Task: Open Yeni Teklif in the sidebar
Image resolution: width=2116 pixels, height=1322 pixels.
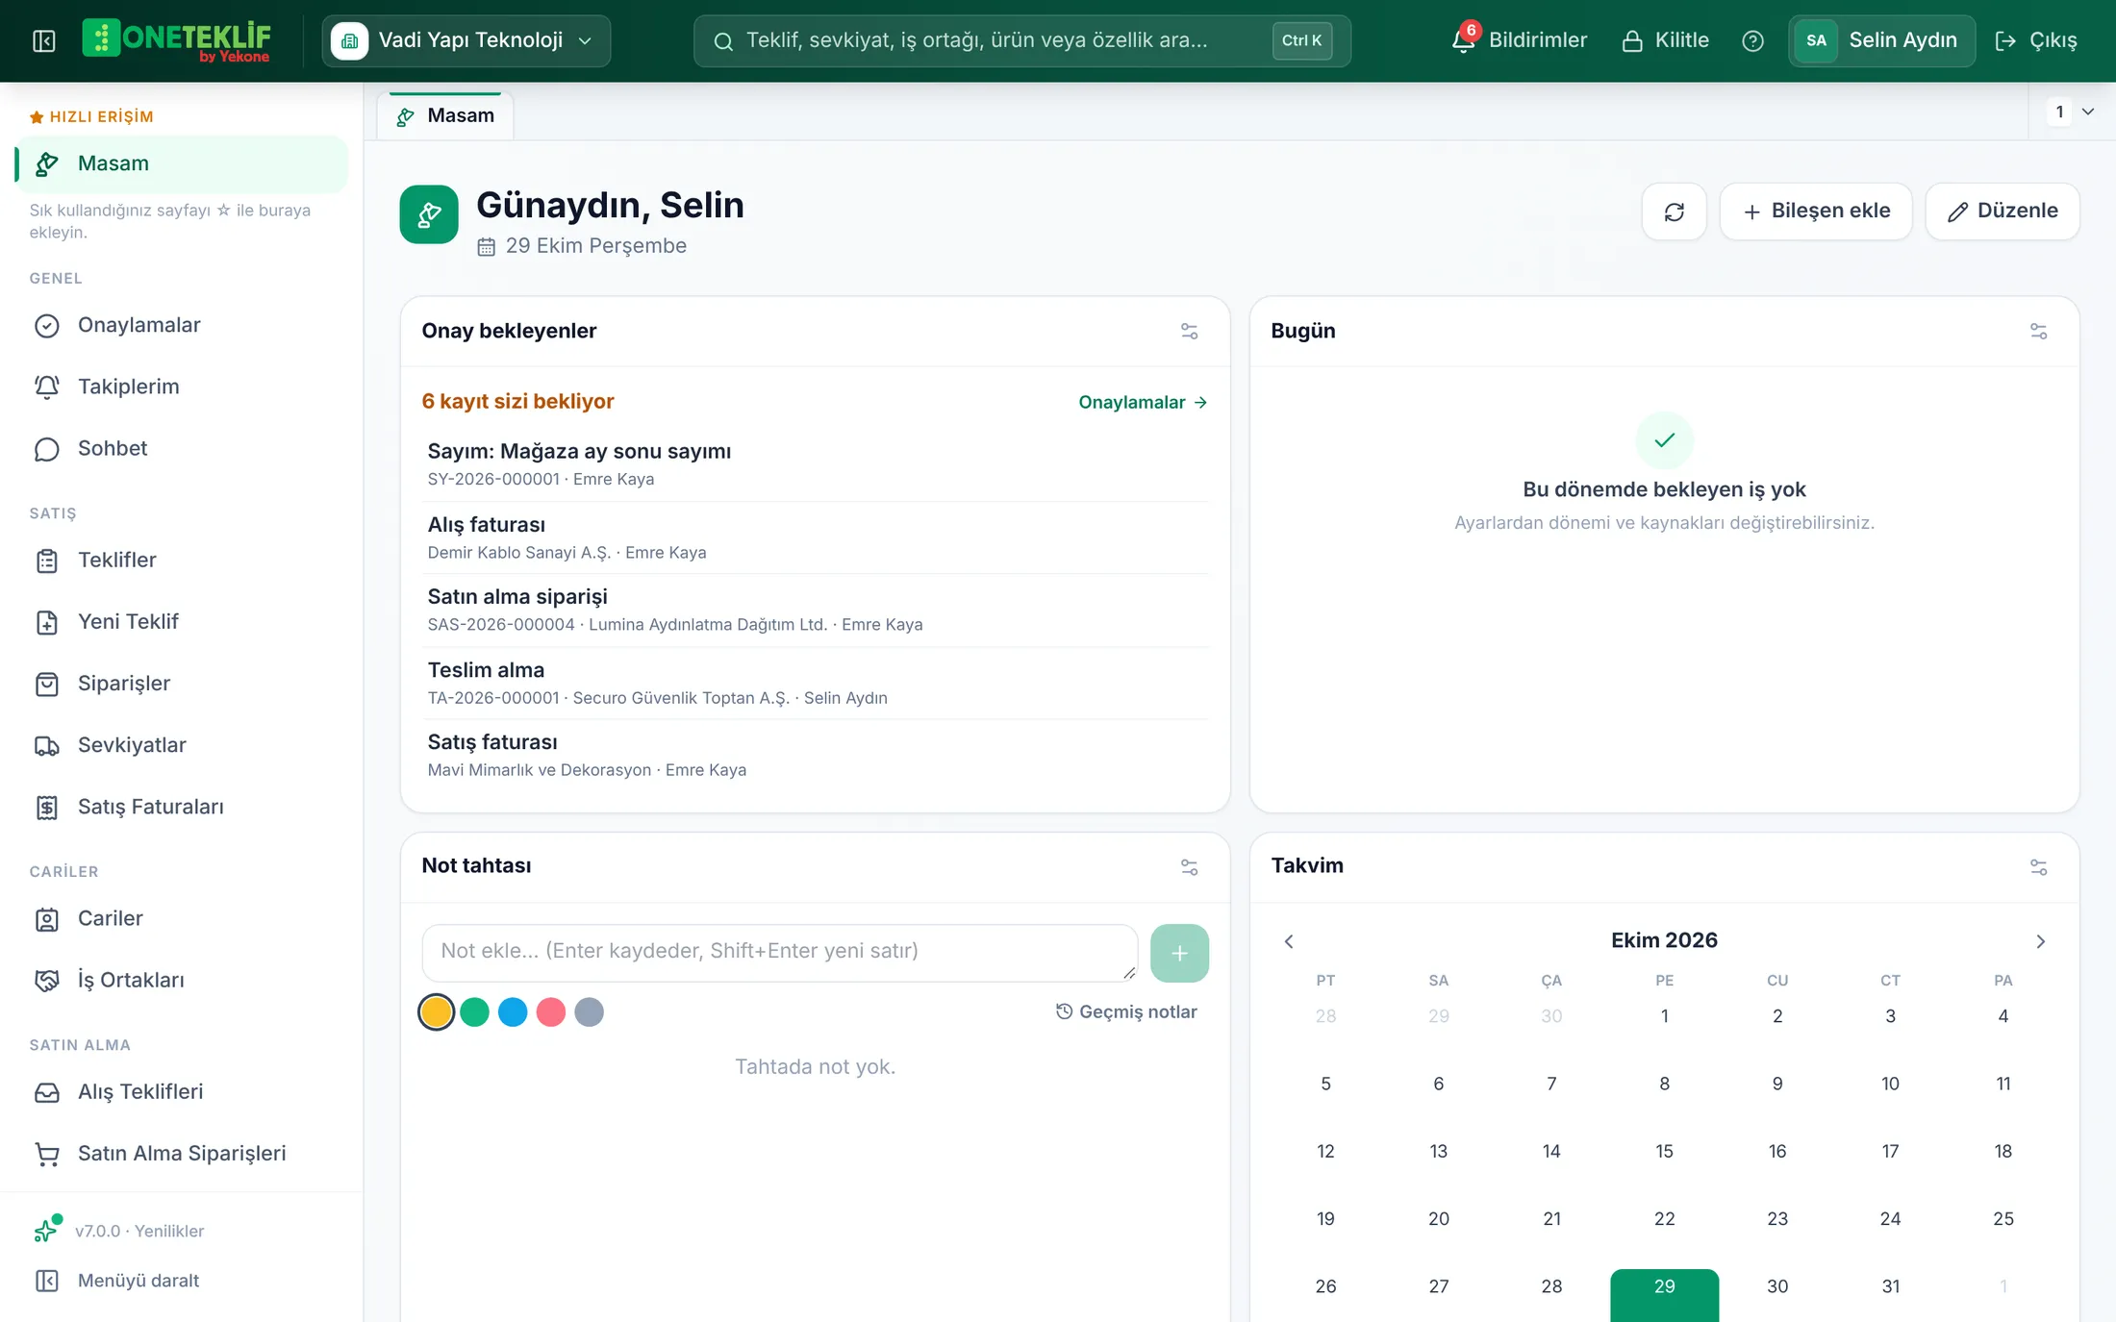Action: pos(181,621)
